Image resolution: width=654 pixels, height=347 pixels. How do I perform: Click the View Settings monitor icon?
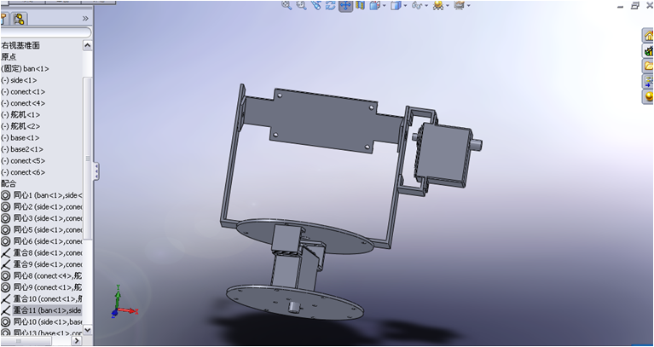[x=461, y=5]
